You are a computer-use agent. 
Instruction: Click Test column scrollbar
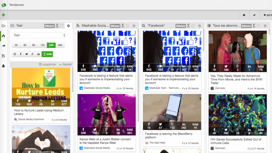(72, 80)
